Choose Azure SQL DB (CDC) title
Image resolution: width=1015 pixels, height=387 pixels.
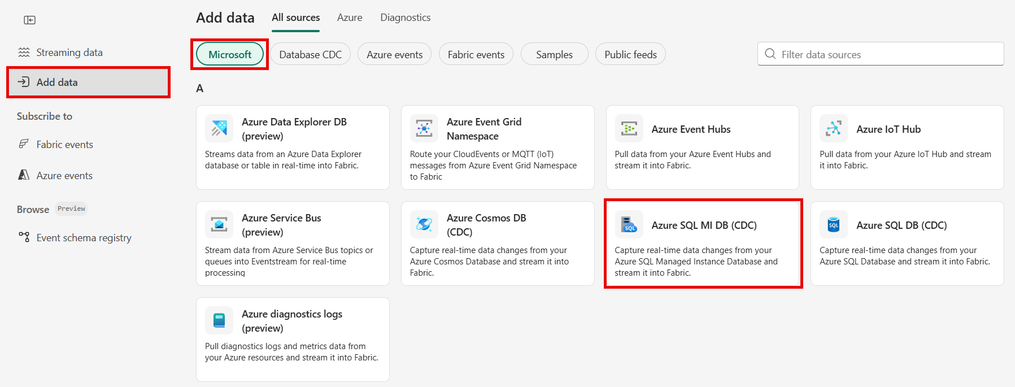pos(901,225)
